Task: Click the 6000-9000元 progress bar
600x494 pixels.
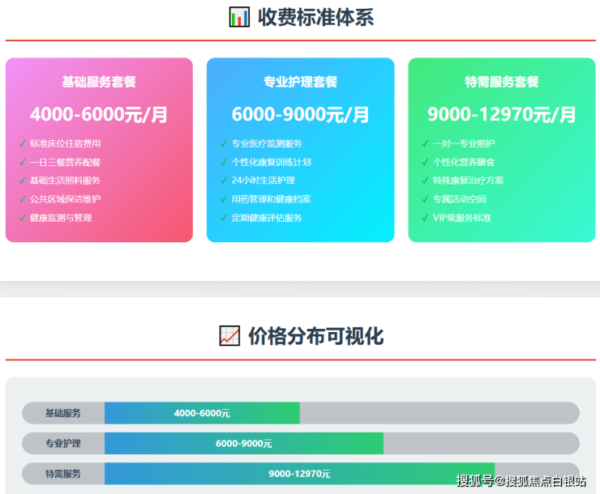Action: (244, 444)
